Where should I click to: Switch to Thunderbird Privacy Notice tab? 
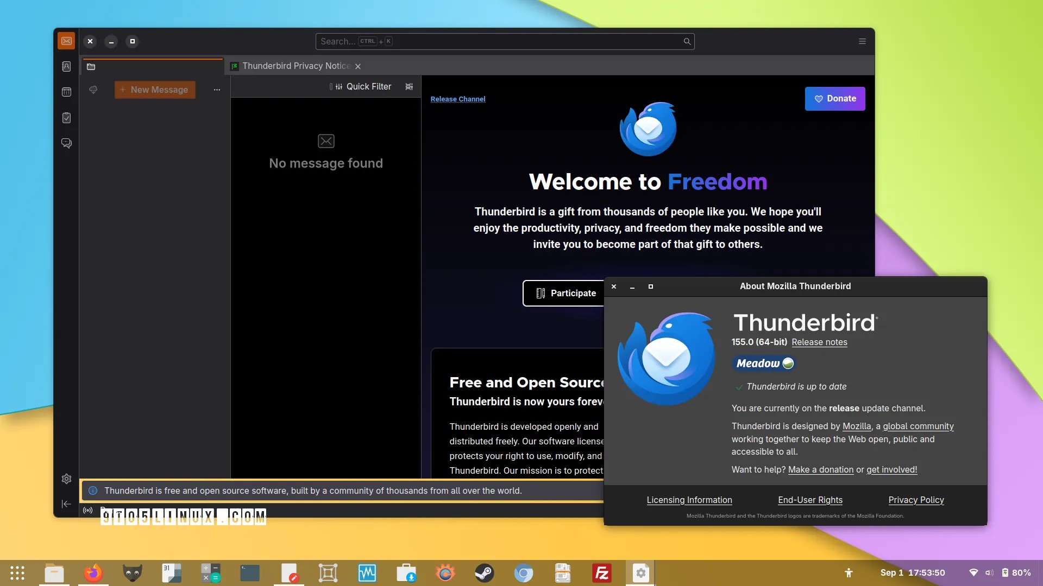[296, 66]
